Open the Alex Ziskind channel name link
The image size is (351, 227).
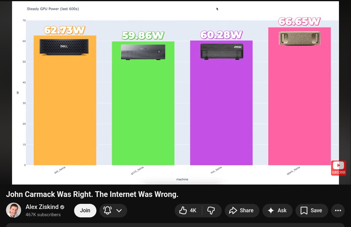[x=42, y=207]
